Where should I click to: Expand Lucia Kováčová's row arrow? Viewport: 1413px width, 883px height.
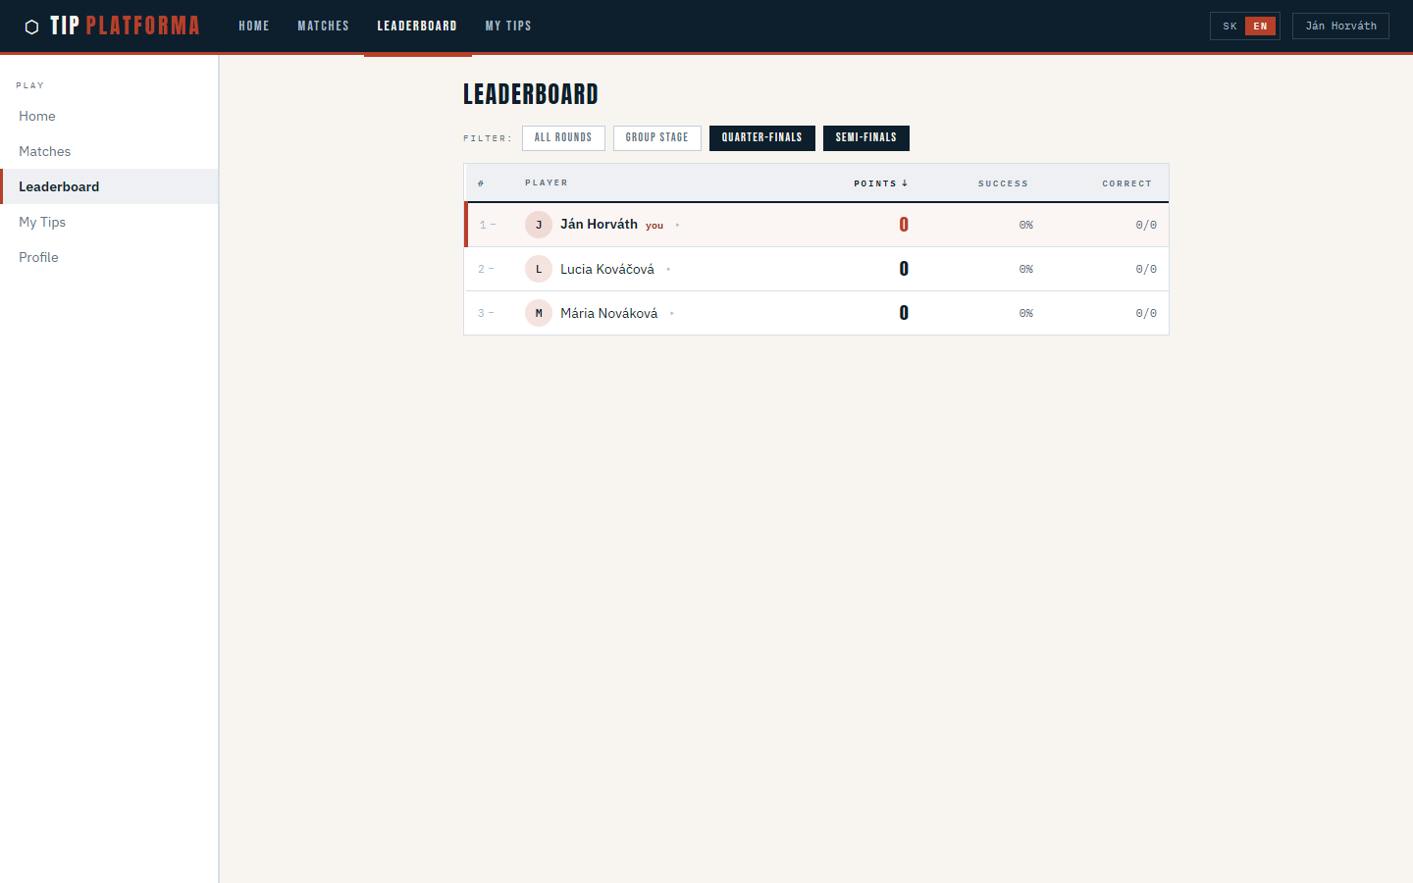tap(668, 270)
